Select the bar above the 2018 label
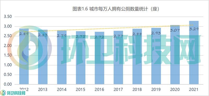Viewport: 209px width, 96px height. (x=137, y=56)
